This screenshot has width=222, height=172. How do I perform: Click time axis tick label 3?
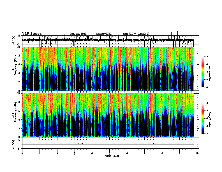point(75,153)
